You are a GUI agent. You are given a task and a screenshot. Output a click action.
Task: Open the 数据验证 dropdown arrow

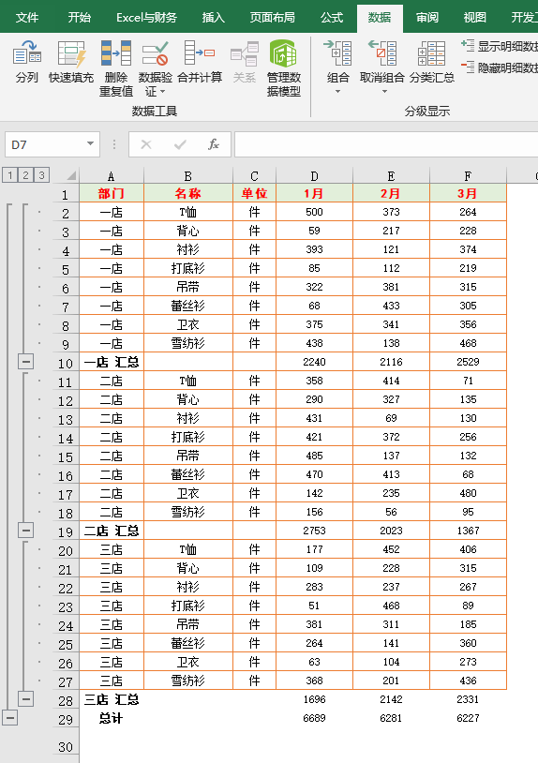pos(162,92)
